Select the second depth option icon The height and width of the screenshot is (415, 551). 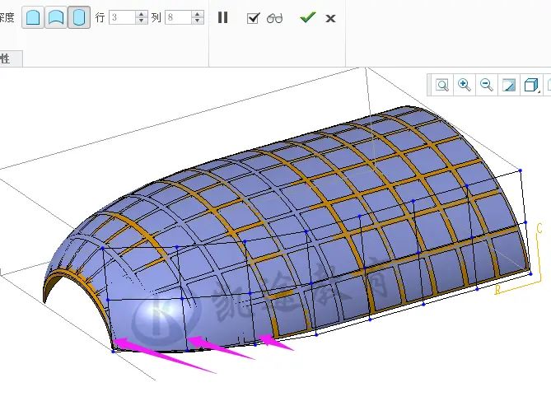coord(56,17)
